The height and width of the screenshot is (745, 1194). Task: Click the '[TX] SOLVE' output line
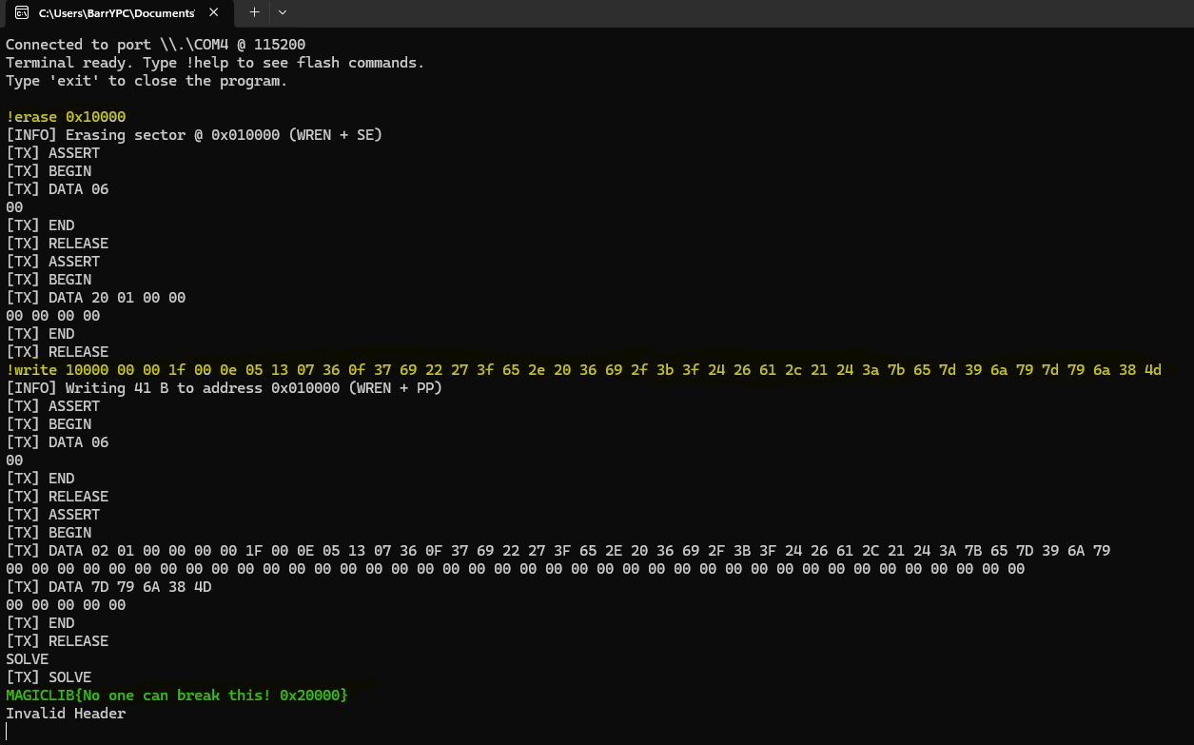(x=49, y=677)
